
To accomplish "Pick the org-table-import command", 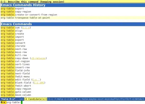I will pyautogui.click(x=12, y=37).
